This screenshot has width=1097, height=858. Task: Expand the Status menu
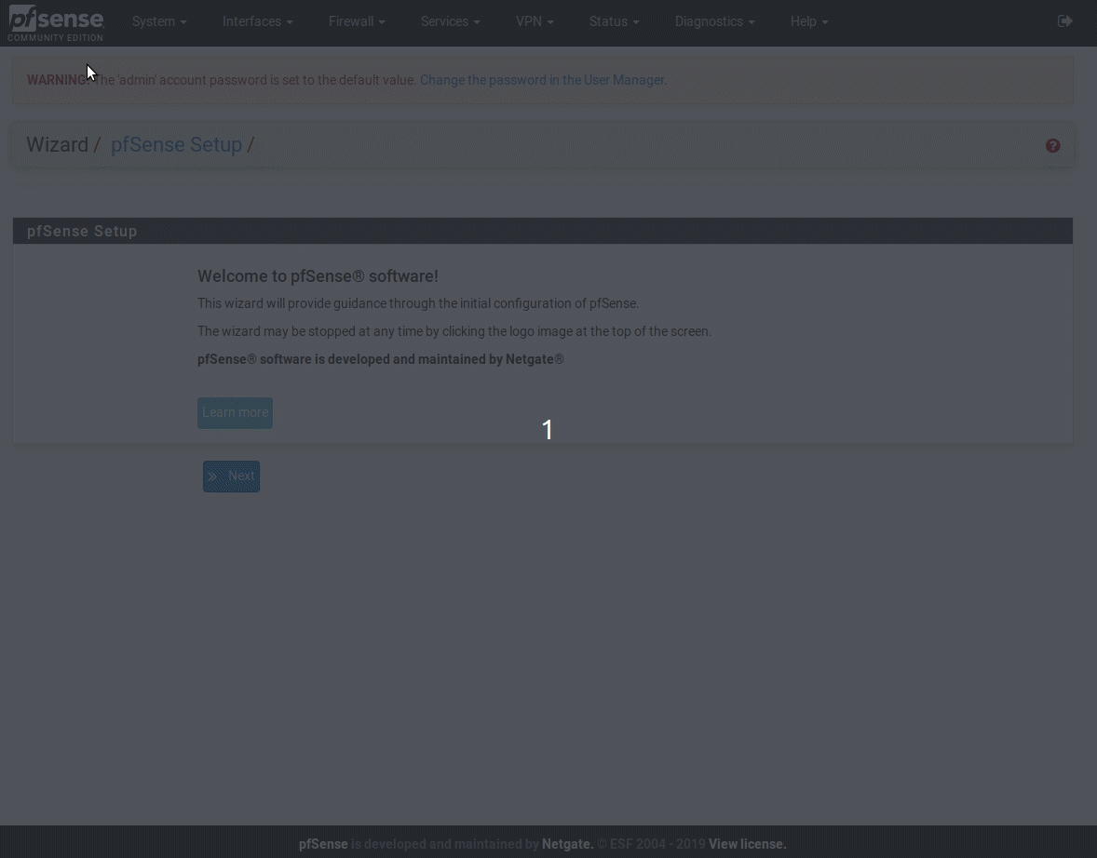(615, 21)
